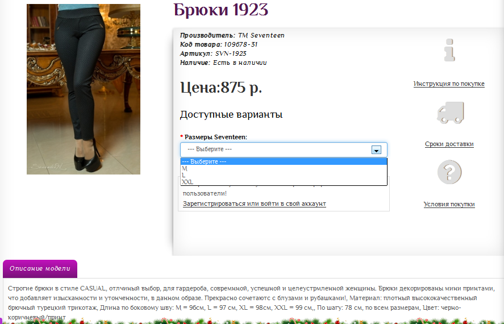
Task: Select the --- Выберите --- option in list
Action: click(284, 161)
